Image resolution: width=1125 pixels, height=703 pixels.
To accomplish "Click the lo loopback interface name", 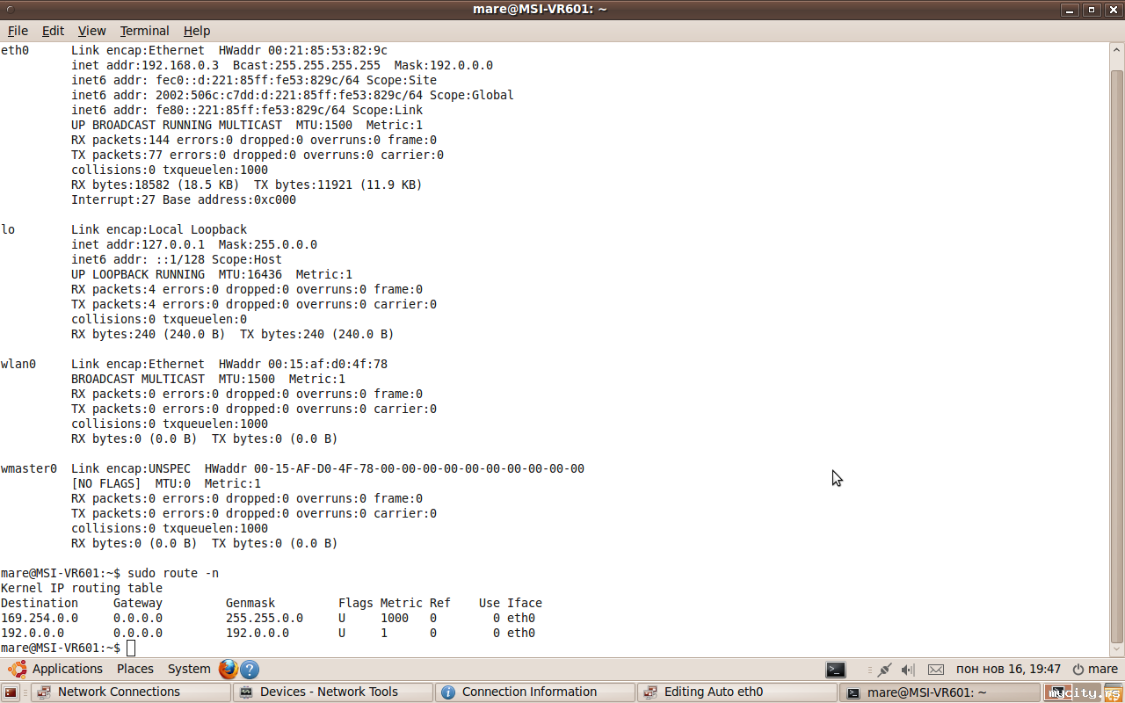I will coord(8,229).
